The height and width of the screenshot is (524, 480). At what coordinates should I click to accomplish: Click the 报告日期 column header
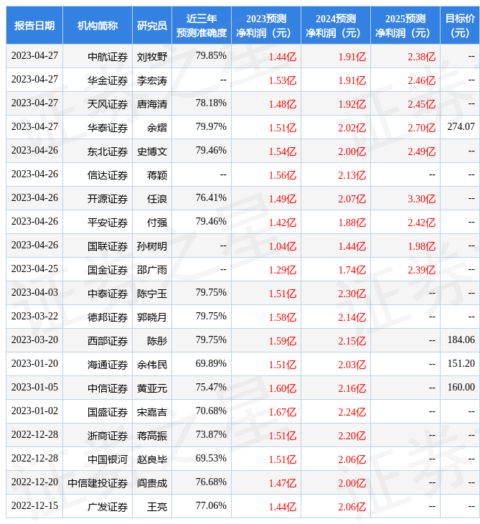coord(34,25)
